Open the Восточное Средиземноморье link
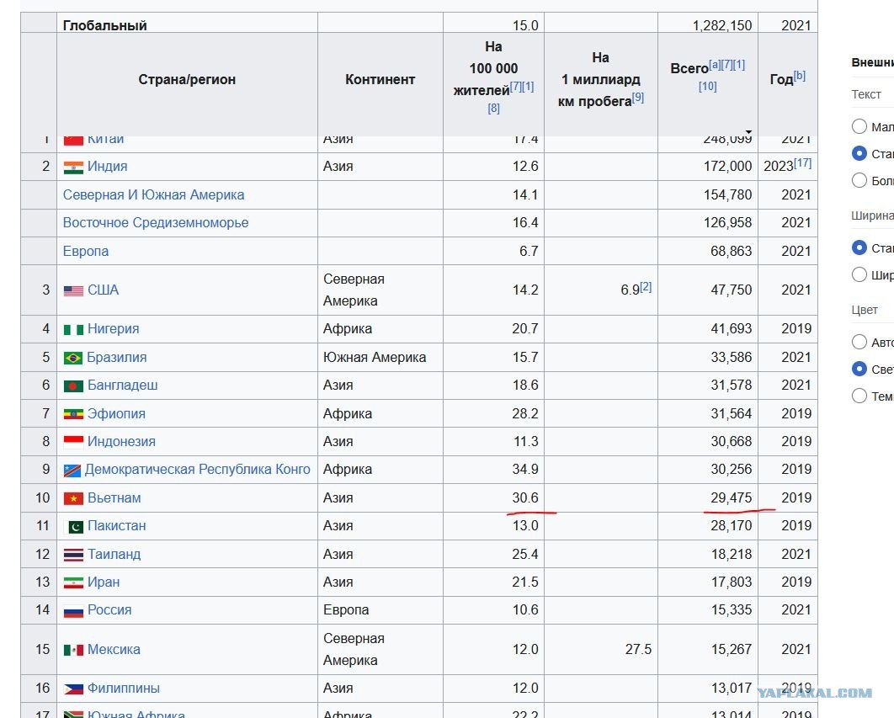The image size is (894, 718). [156, 223]
